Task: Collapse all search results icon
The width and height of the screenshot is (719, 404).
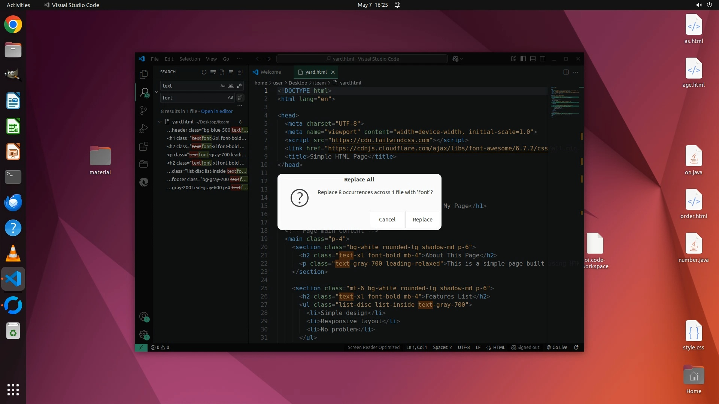Action: click(240, 72)
